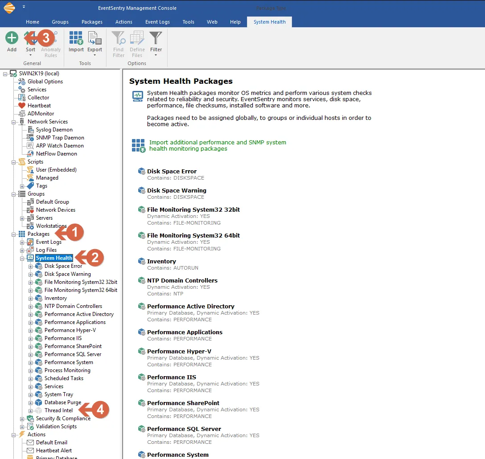Click the Syslog Daemon icon

pos(30,130)
